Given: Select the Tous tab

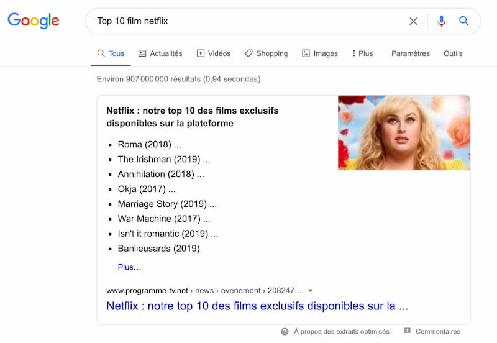Looking at the screenshot, I should [x=111, y=53].
